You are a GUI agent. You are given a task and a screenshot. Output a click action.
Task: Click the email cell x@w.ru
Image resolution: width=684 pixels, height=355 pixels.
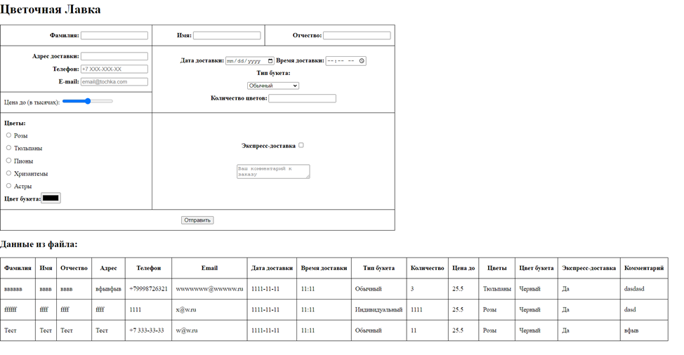pyautogui.click(x=209, y=309)
